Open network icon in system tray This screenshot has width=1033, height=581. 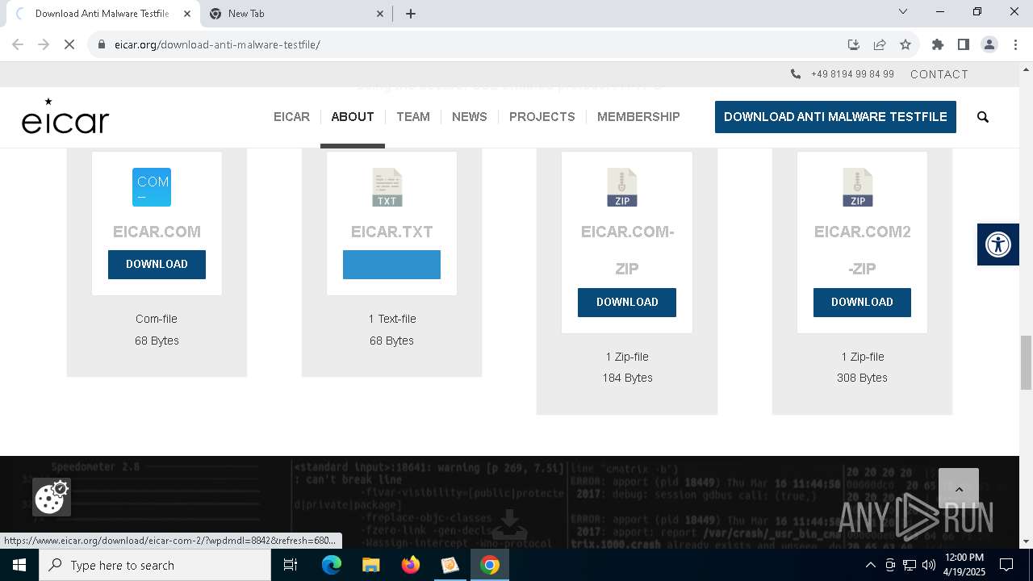point(910,565)
